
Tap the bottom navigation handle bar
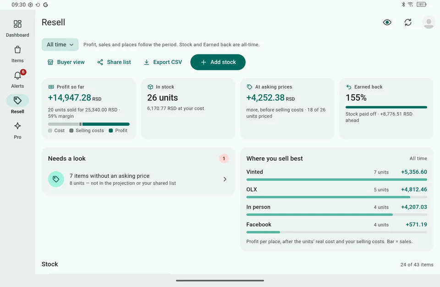220,281
